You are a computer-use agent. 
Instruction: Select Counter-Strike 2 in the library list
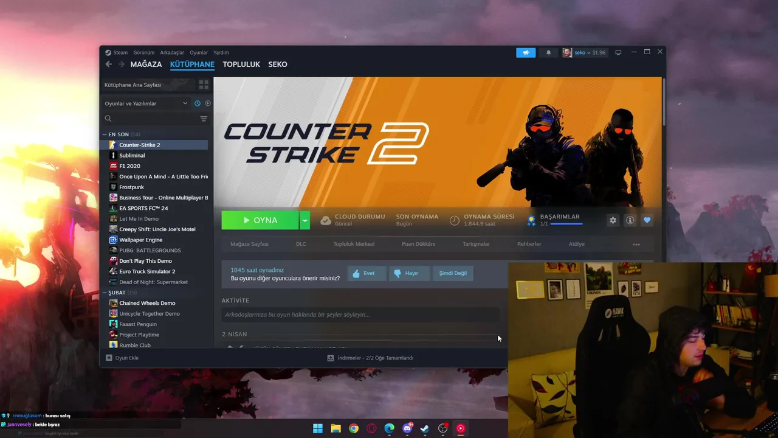[x=154, y=145]
